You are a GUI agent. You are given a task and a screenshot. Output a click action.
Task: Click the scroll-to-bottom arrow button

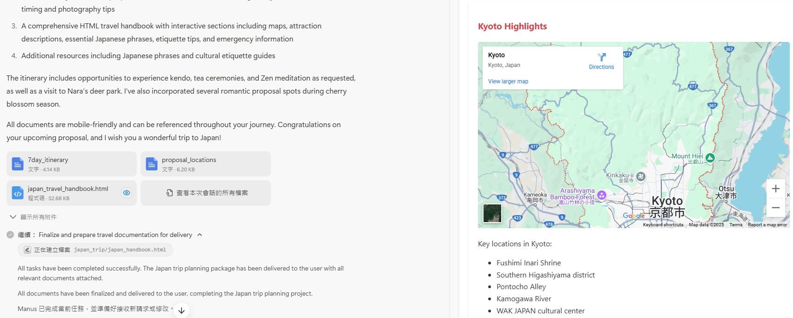pos(181,311)
